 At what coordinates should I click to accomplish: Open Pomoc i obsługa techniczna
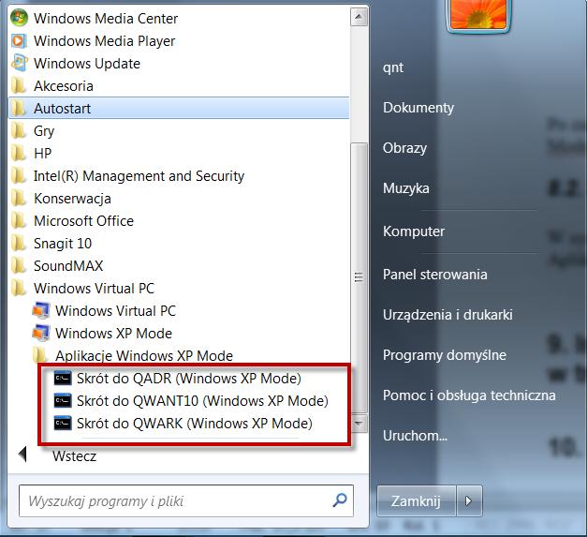pos(469,395)
